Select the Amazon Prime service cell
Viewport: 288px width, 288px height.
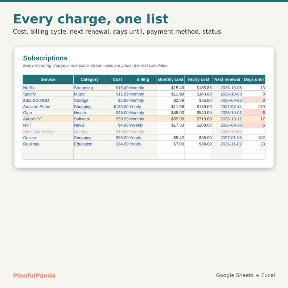coord(48,107)
